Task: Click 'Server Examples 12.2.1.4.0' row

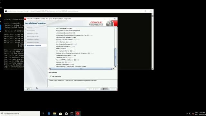Action: pos(63,42)
